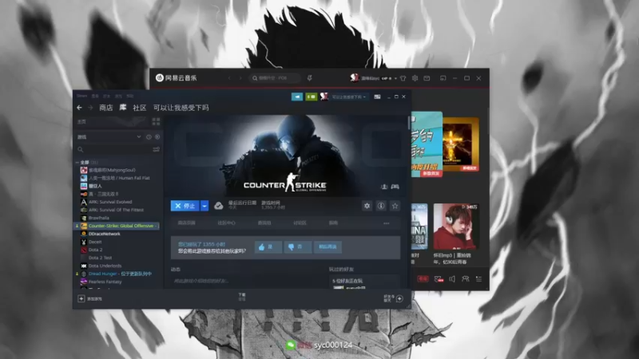
Task: Open the golden cross playlist thumbnail
Action: coord(461,144)
